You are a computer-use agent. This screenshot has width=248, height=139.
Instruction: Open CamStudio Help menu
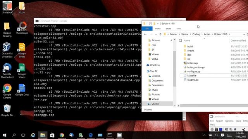coord(213,124)
